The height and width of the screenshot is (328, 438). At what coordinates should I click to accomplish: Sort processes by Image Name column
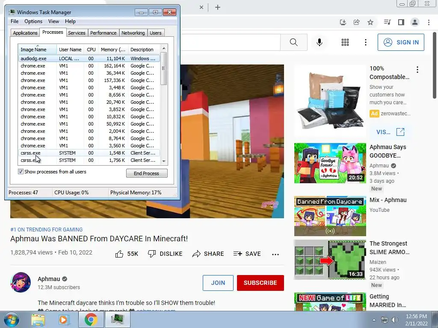pos(38,49)
